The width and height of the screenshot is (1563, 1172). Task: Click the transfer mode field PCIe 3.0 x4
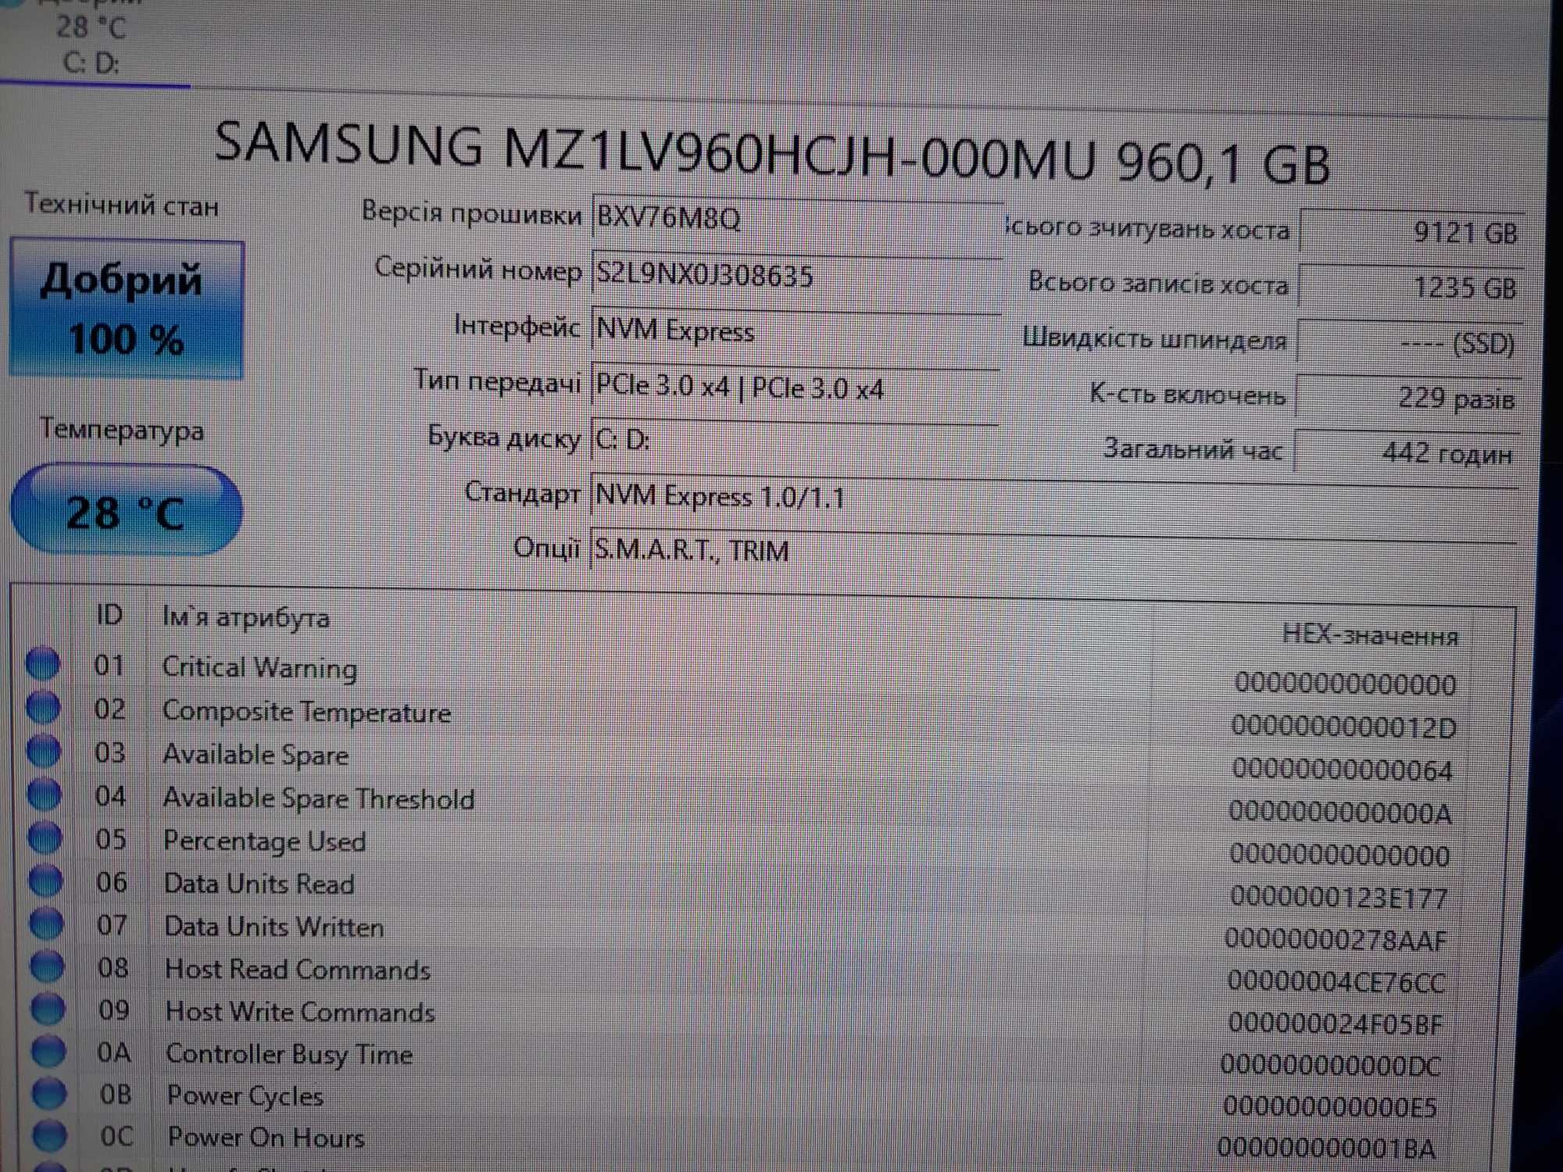795,388
